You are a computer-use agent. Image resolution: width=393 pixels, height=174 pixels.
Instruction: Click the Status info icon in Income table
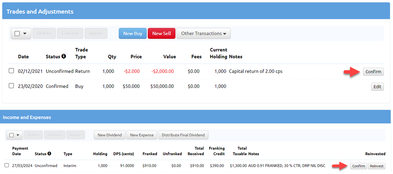click(x=49, y=153)
